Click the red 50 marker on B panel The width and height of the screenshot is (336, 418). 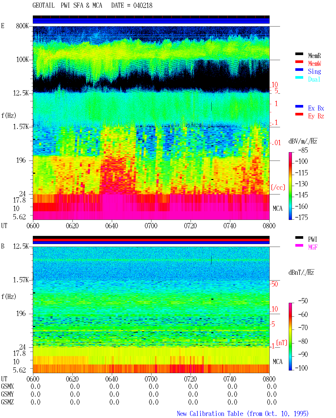[x=275, y=284]
